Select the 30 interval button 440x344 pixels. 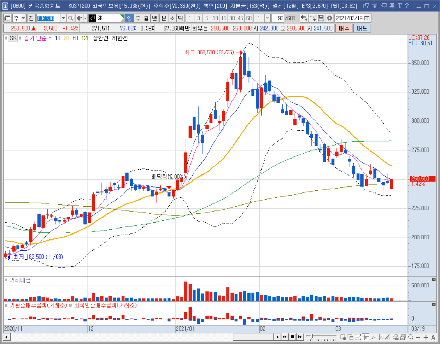(x=232, y=18)
